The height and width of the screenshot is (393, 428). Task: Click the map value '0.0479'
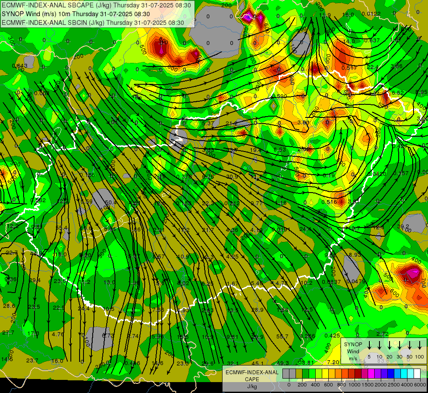tap(356, 282)
